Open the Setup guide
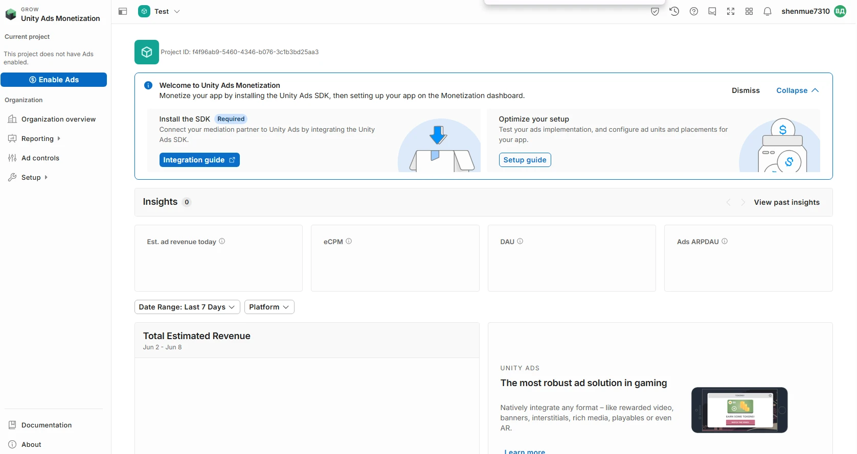The width and height of the screenshot is (857, 454). [525, 160]
